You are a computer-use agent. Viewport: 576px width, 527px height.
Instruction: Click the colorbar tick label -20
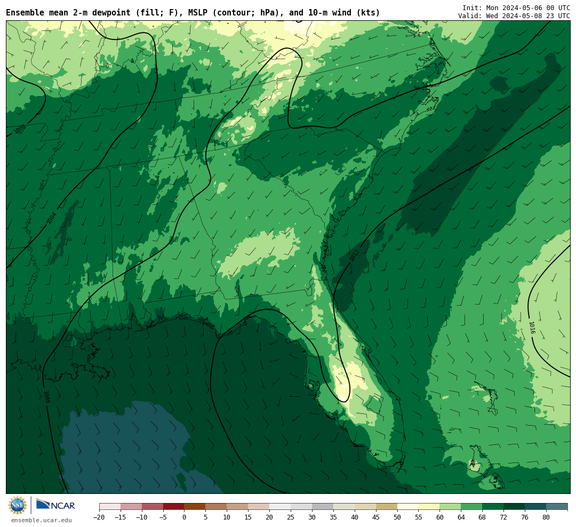click(99, 517)
